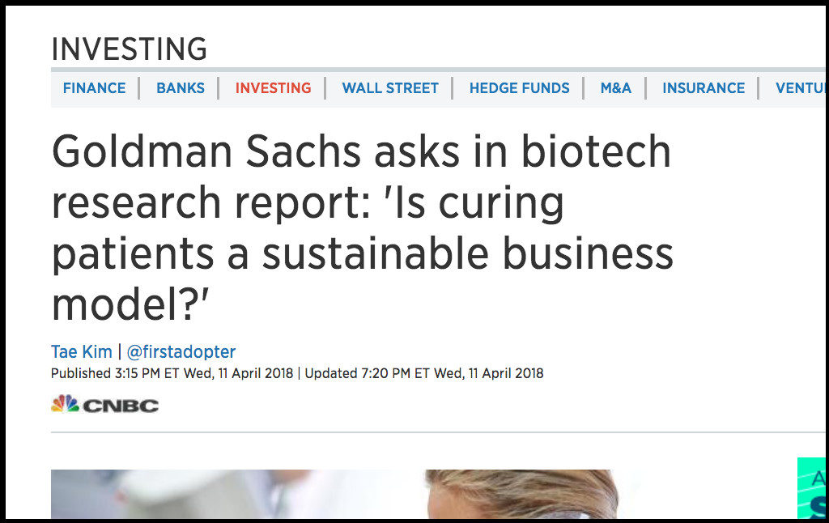This screenshot has height=523, width=829.
Task: Click the Updated 7:20 PM timestamp
Action: (424, 374)
